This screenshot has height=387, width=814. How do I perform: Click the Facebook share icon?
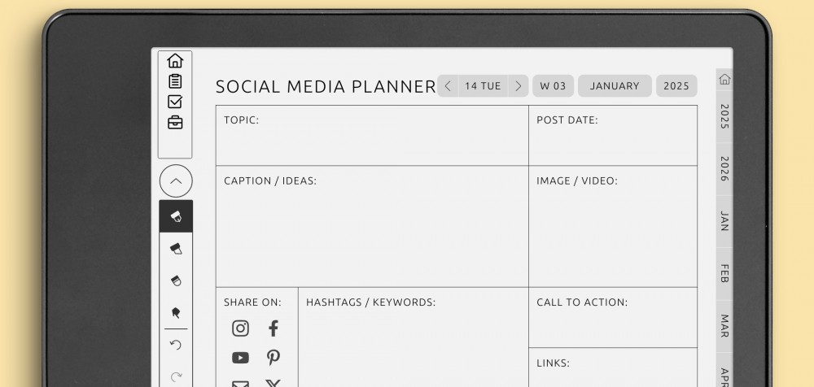(274, 328)
